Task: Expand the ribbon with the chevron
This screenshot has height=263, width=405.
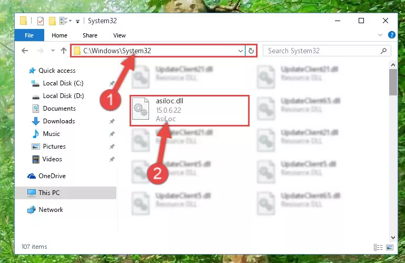Action: click(x=380, y=35)
